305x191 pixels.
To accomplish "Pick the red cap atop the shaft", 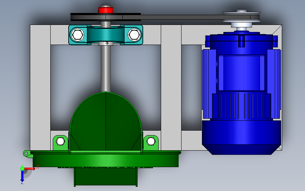I will [106, 10].
